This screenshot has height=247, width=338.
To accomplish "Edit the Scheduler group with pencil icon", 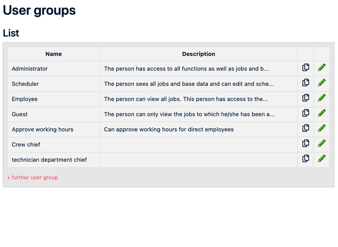I will 322,83.
